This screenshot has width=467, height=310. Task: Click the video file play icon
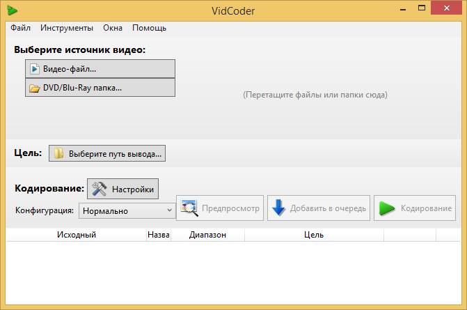[x=34, y=69]
